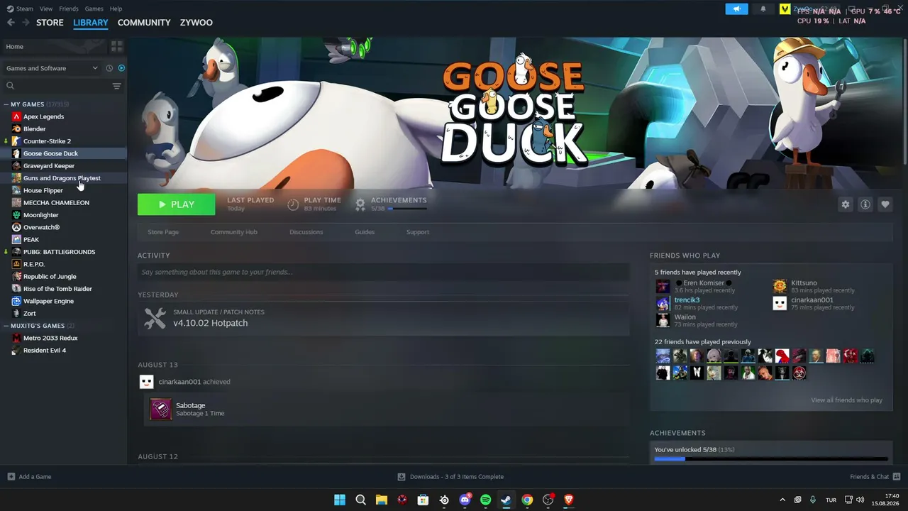The width and height of the screenshot is (908, 511).
Task: Click the Add a Game plus icon
Action: click(x=11, y=477)
